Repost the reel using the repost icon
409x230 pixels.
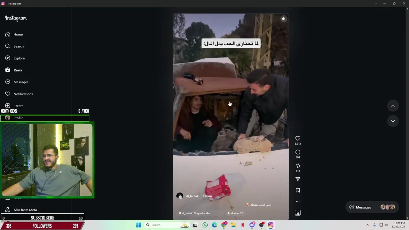(298, 166)
